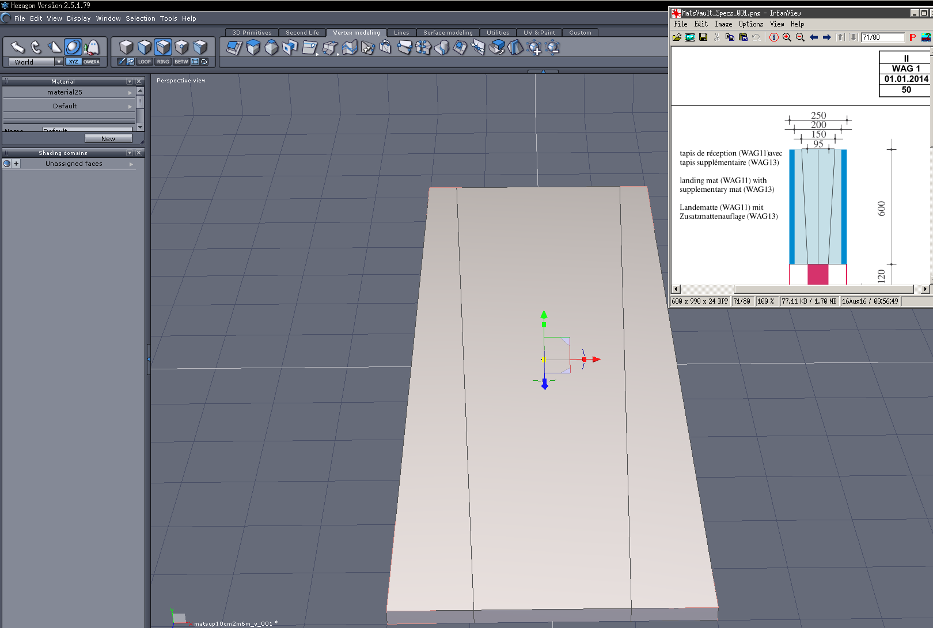This screenshot has width=933, height=628.
Task: Switch to Select faces mode
Action: (x=145, y=47)
